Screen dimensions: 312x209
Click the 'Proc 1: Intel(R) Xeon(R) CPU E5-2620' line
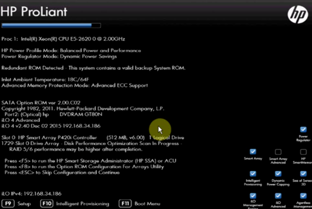coord(63,39)
